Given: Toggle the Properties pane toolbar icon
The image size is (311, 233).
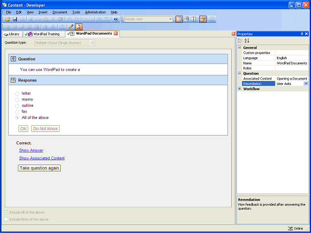Looking at the screenshot, I should (x=203, y=19).
